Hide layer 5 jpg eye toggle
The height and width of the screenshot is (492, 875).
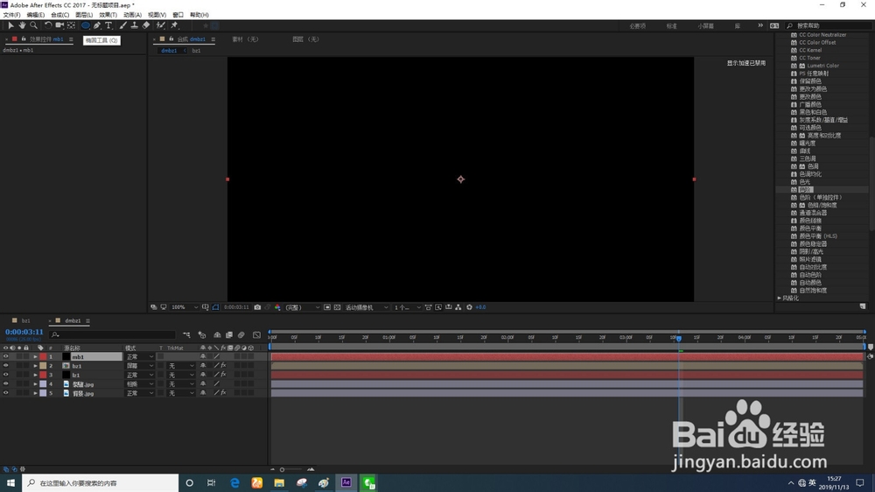(5, 393)
